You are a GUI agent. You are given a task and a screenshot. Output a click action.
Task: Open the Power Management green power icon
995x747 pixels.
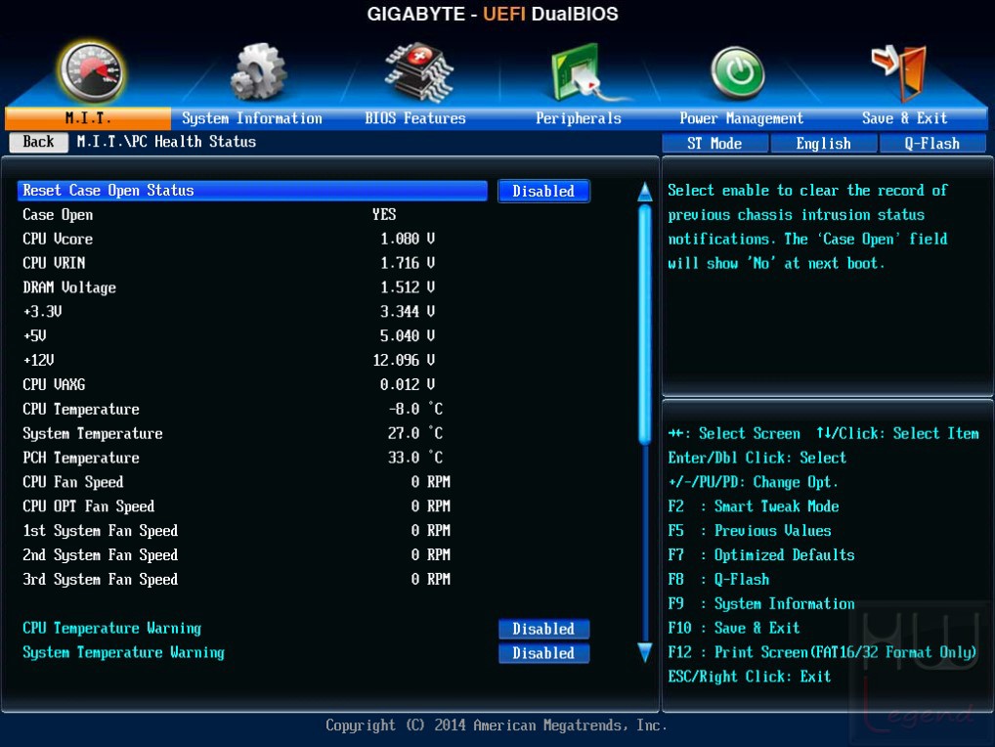coord(737,73)
